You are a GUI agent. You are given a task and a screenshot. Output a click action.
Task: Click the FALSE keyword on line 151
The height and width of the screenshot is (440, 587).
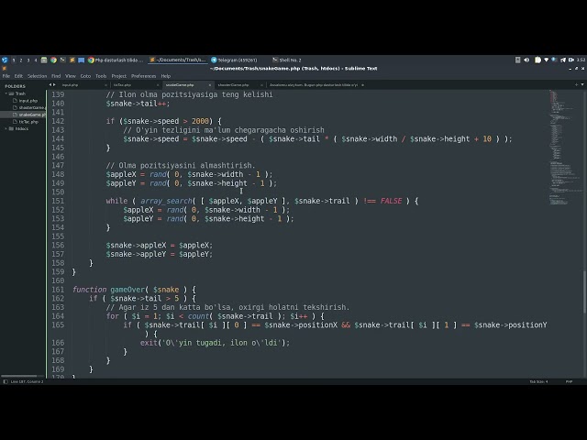(x=391, y=201)
